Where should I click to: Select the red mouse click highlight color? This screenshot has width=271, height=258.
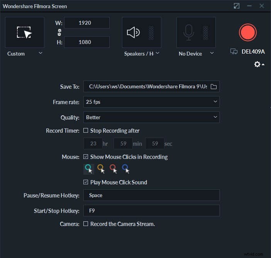click(x=113, y=169)
